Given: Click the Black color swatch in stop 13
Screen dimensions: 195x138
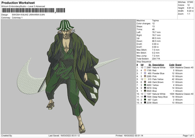Looking at the screenshot, I should [145, 103].
